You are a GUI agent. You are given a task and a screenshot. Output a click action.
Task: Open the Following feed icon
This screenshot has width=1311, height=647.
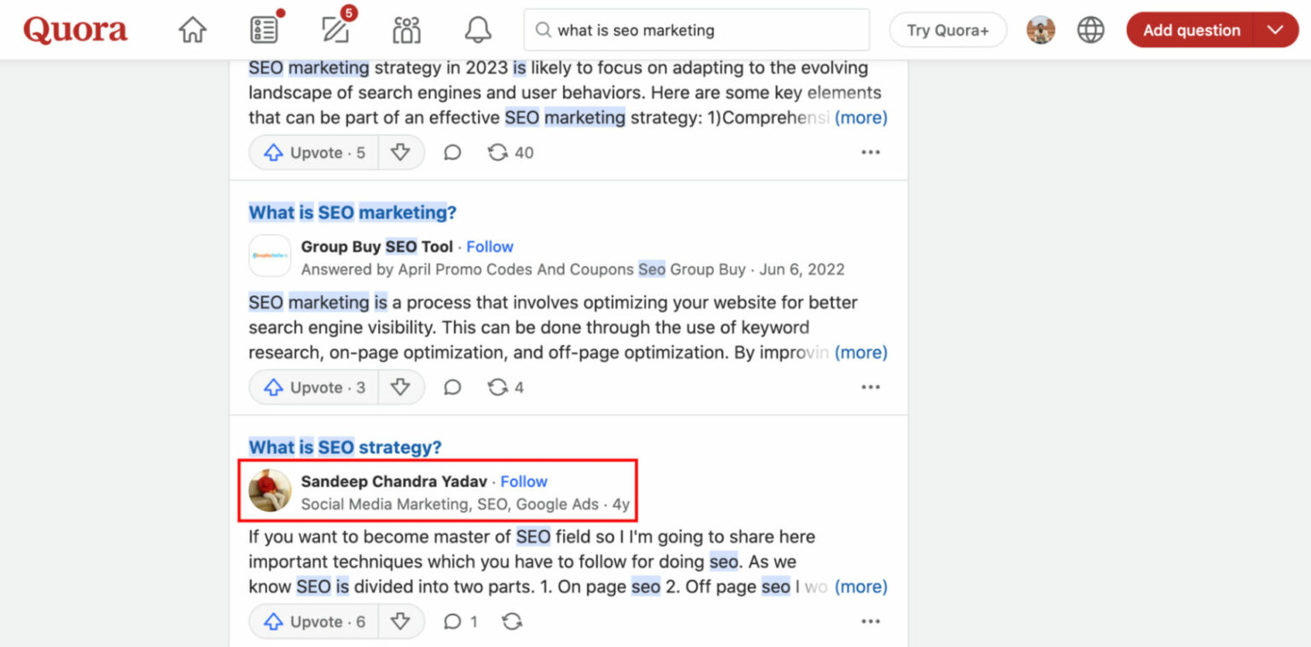263,28
